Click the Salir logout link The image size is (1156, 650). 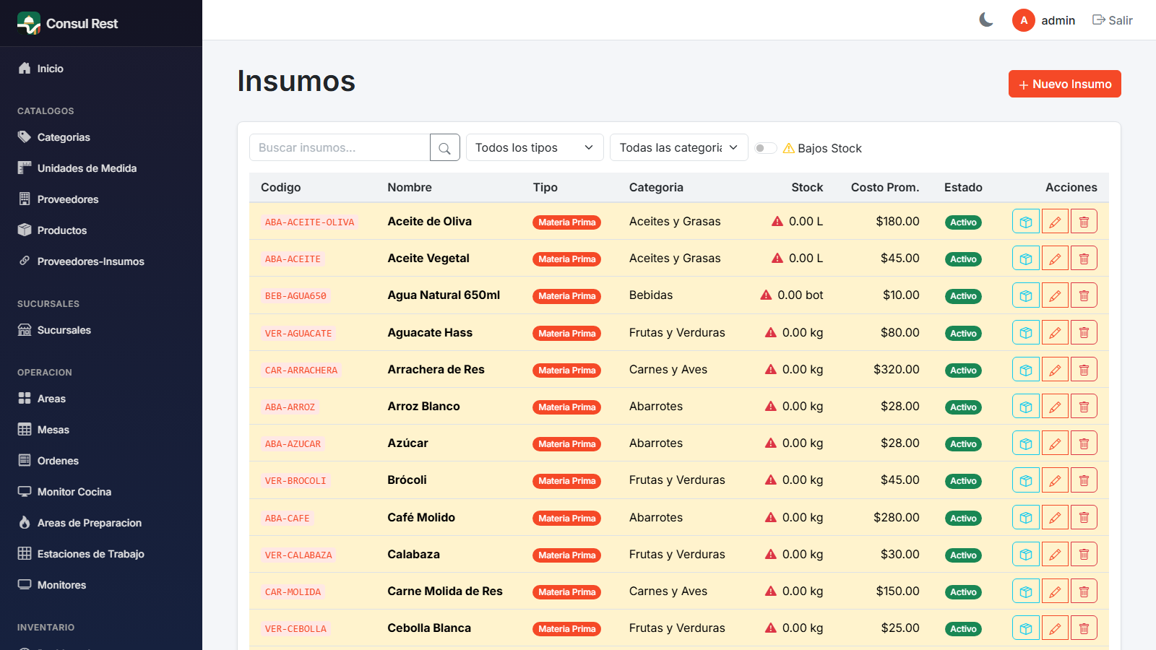pyautogui.click(x=1113, y=20)
